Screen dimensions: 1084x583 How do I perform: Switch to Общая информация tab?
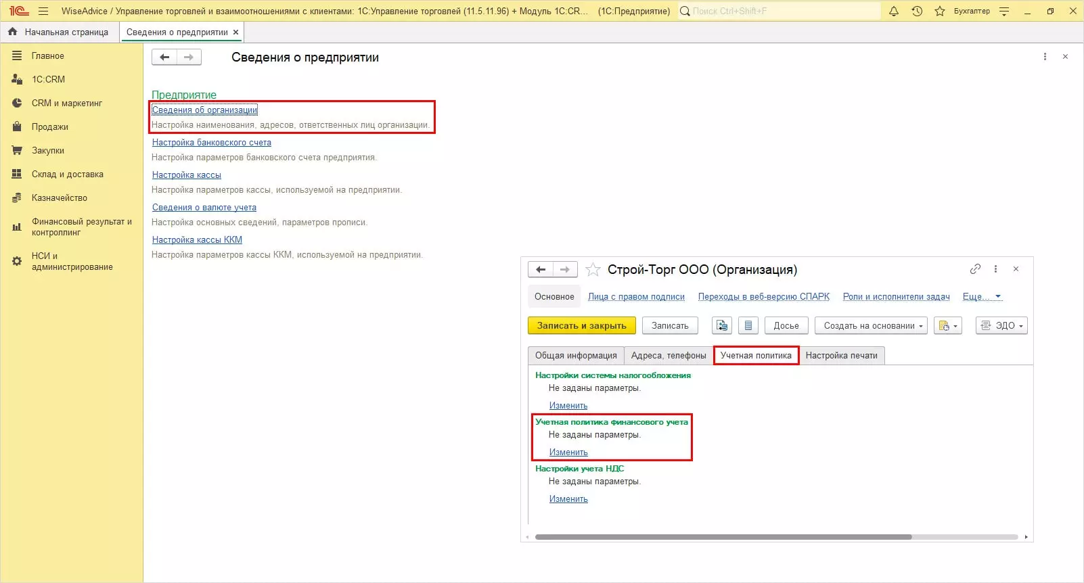(x=576, y=355)
